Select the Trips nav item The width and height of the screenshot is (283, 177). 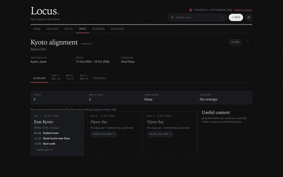click(83, 29)
